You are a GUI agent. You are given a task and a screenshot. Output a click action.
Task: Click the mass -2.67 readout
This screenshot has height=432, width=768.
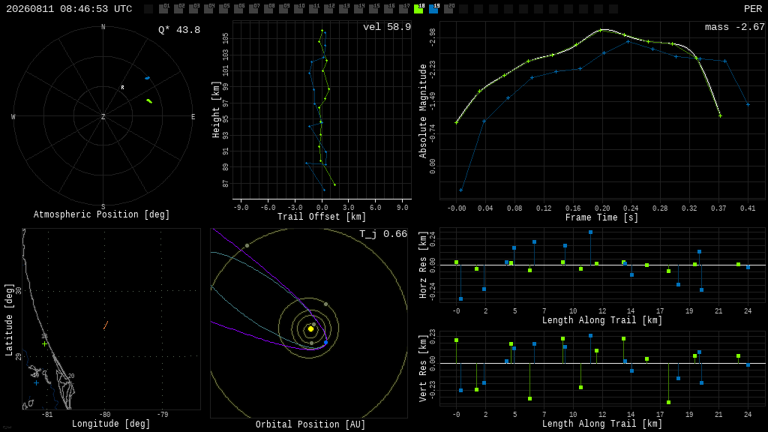pos(735,27)
